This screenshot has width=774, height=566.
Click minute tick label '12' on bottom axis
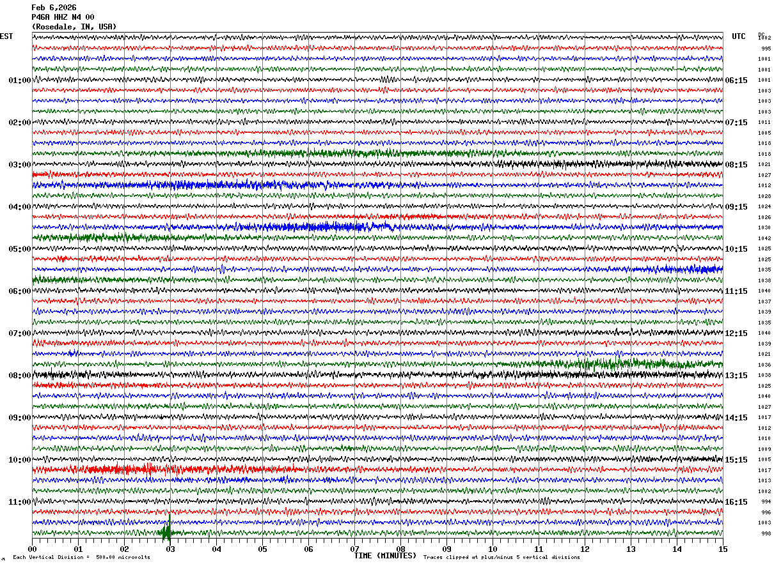585,549
